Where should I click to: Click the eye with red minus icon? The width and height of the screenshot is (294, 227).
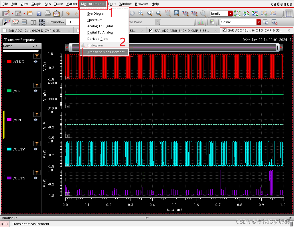(274, 22)
